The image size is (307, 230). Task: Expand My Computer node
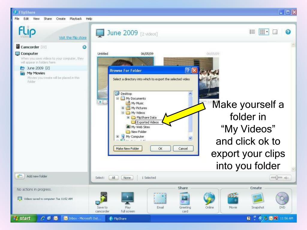(x=118, y=137)
